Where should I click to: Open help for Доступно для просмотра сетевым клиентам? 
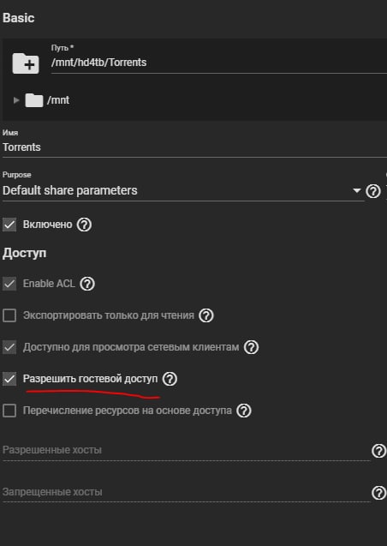point(251,347)
